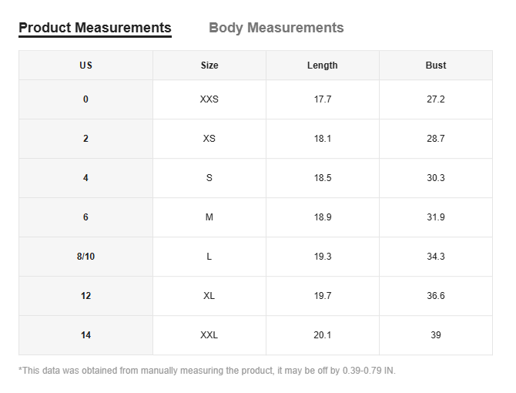Click the Size column header
The height and width of the screenshot is (393, 516).
(209, 65)
